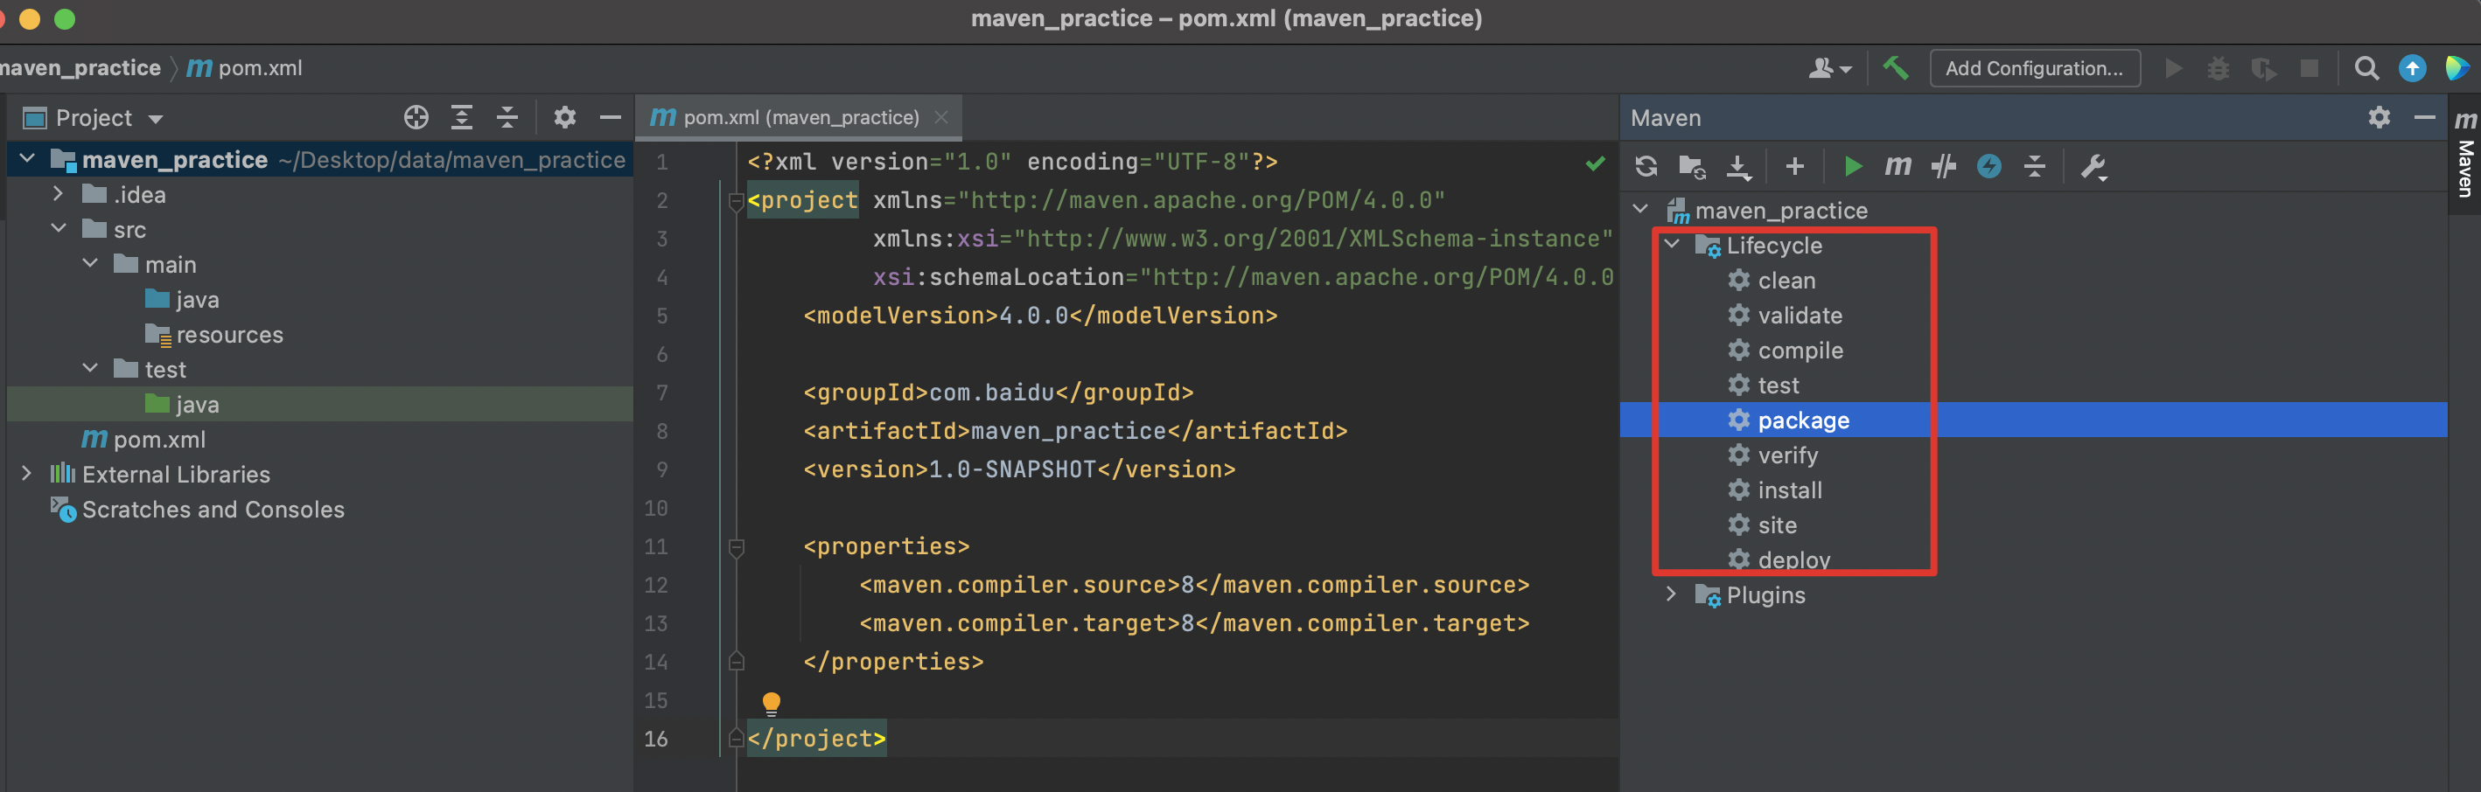Reload all Maven projects
This screenshot has height=792, width=2481.
click(1646, 166)
